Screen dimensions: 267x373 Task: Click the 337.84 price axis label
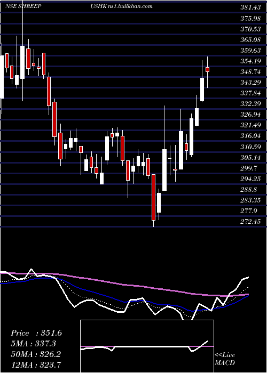point(250,93)
